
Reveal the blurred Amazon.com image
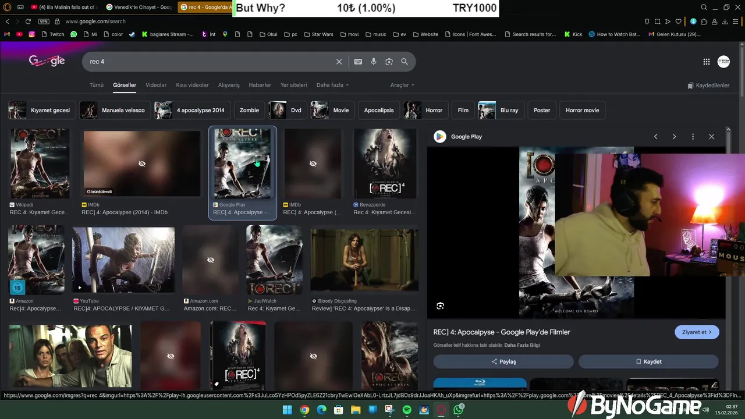pyautogui.click(x=210, y=260)
